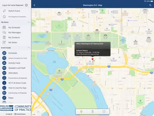154x116 pixels.
Task: Click the United States Capitol landmark
Action: click(x=136, y=42)
